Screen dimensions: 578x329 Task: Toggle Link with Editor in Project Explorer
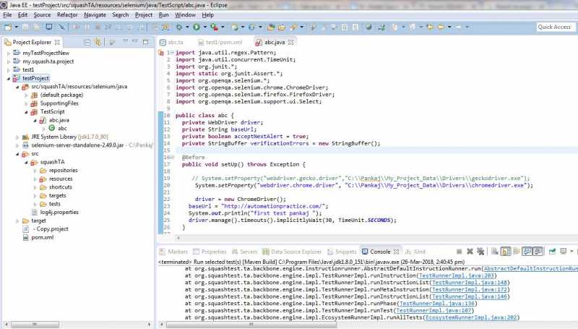point(98,42)
